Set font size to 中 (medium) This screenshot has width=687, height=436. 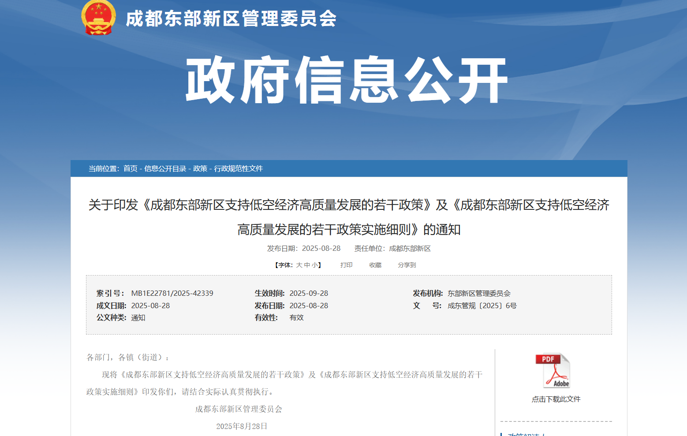coord(307,265)
